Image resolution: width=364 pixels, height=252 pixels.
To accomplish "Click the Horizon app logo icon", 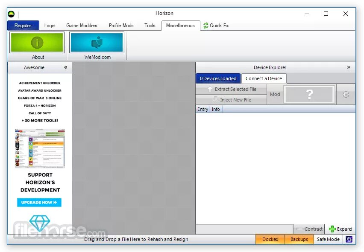I will 11,14.
